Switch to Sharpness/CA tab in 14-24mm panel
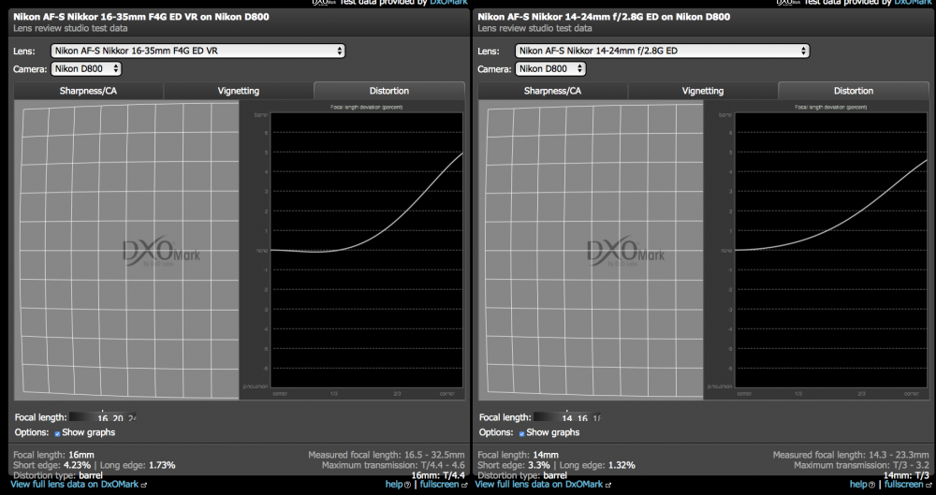Screen dimensions: 936x495 (x=553, y=91)
